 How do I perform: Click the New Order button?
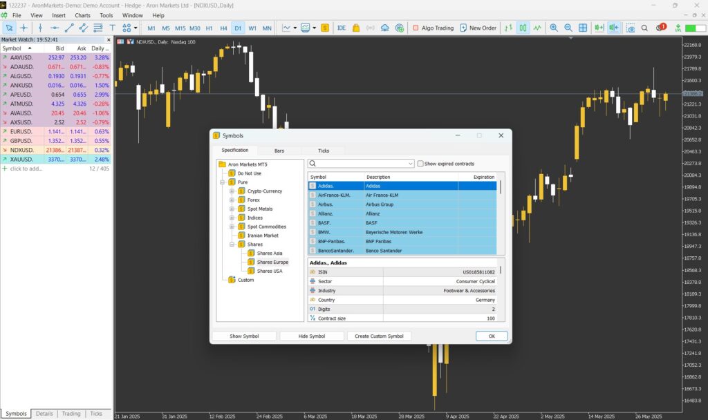pyautogui.click(x=478, y=28)
